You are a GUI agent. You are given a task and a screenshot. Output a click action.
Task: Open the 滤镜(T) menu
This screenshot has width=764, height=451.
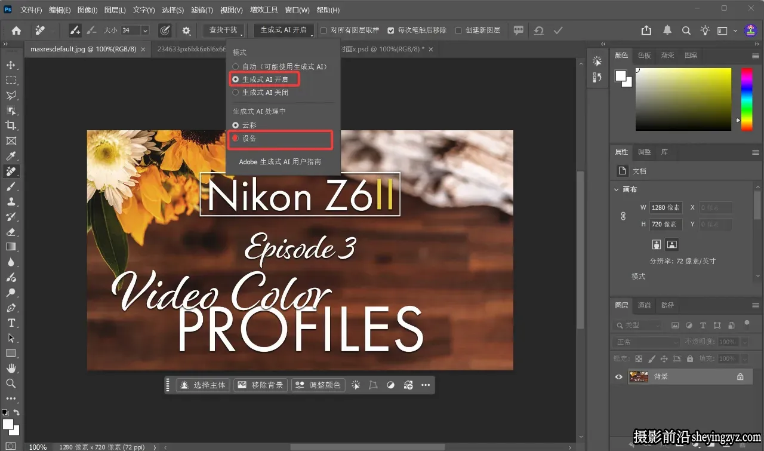point(203,10)
